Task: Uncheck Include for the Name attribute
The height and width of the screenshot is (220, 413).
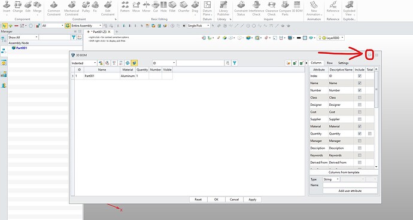Action: 360,83
